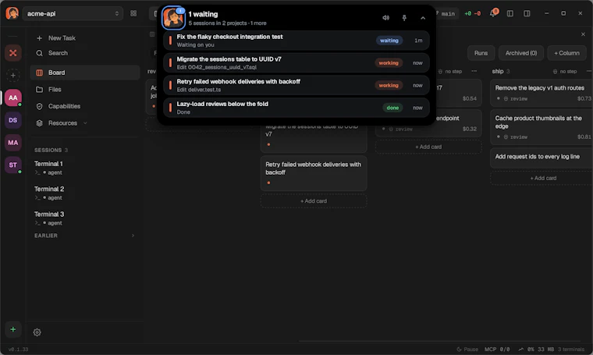Click the CPU and memory usage graph icon
This screenshot has width=593, height=355.
coord(520,350)
